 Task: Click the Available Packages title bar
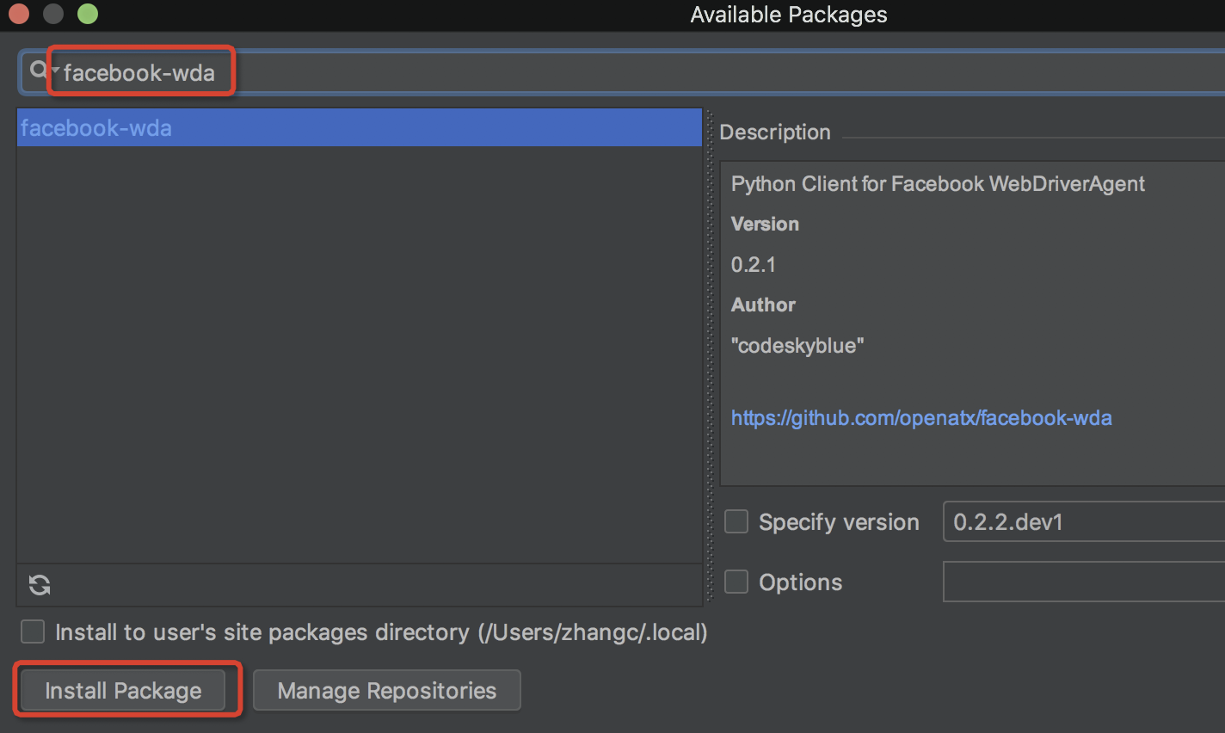coord(788,15)
